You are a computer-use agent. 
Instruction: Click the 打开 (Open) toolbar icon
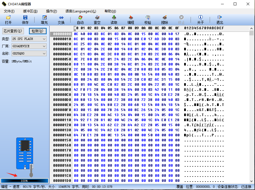(8, 20)
